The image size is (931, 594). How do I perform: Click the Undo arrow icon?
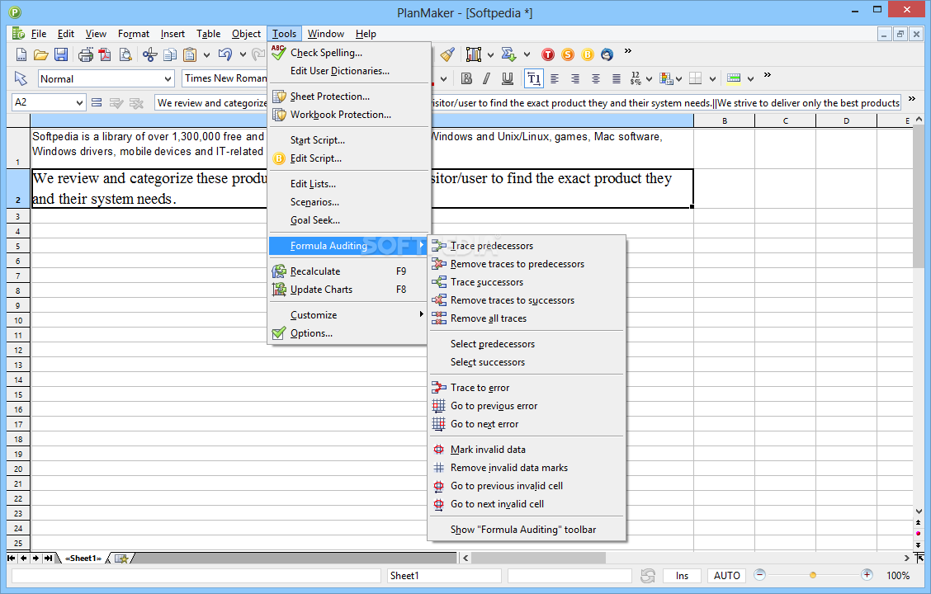pos(224,55)
